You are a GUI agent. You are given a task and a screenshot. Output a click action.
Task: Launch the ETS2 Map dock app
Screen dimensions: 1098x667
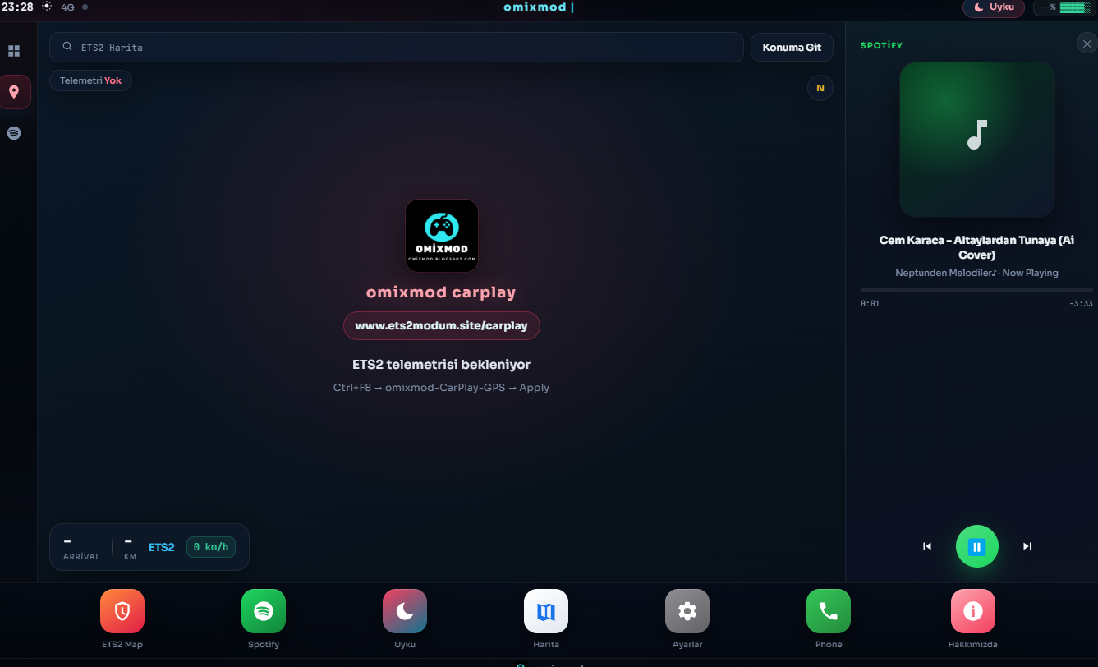(x=122, y=611)
